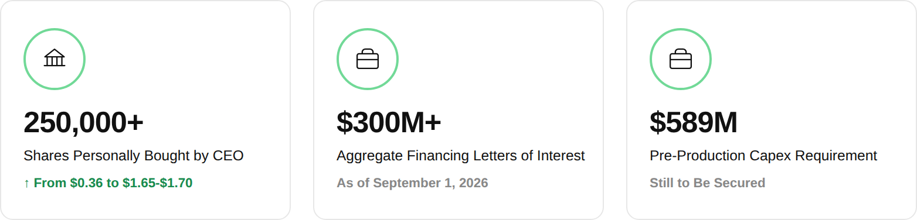This screenshot has height=220, width=917.
Task: Click the $1.65-$1.70 price range text
Action: [x=157, y=183]
